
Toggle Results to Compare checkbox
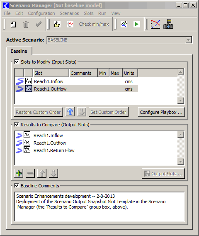17,125
